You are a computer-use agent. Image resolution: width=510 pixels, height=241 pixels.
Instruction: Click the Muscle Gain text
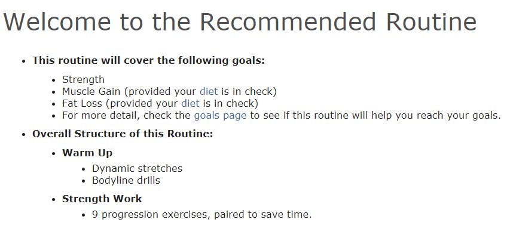pyautogui.click(x=91, y=91)
